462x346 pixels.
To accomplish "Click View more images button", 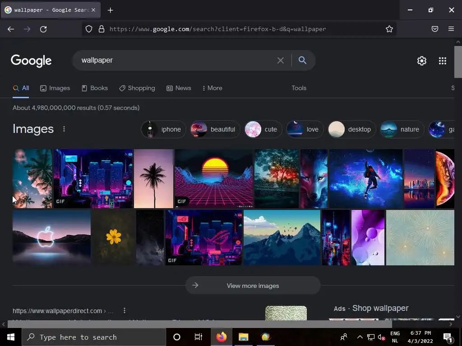I will tap(253, 285).
